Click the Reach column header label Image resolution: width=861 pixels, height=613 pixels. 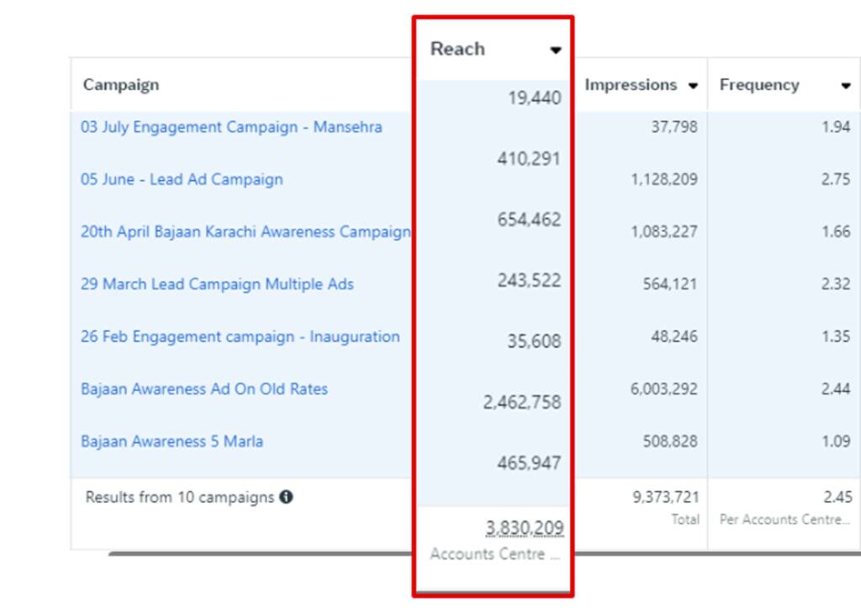point(457,49)
